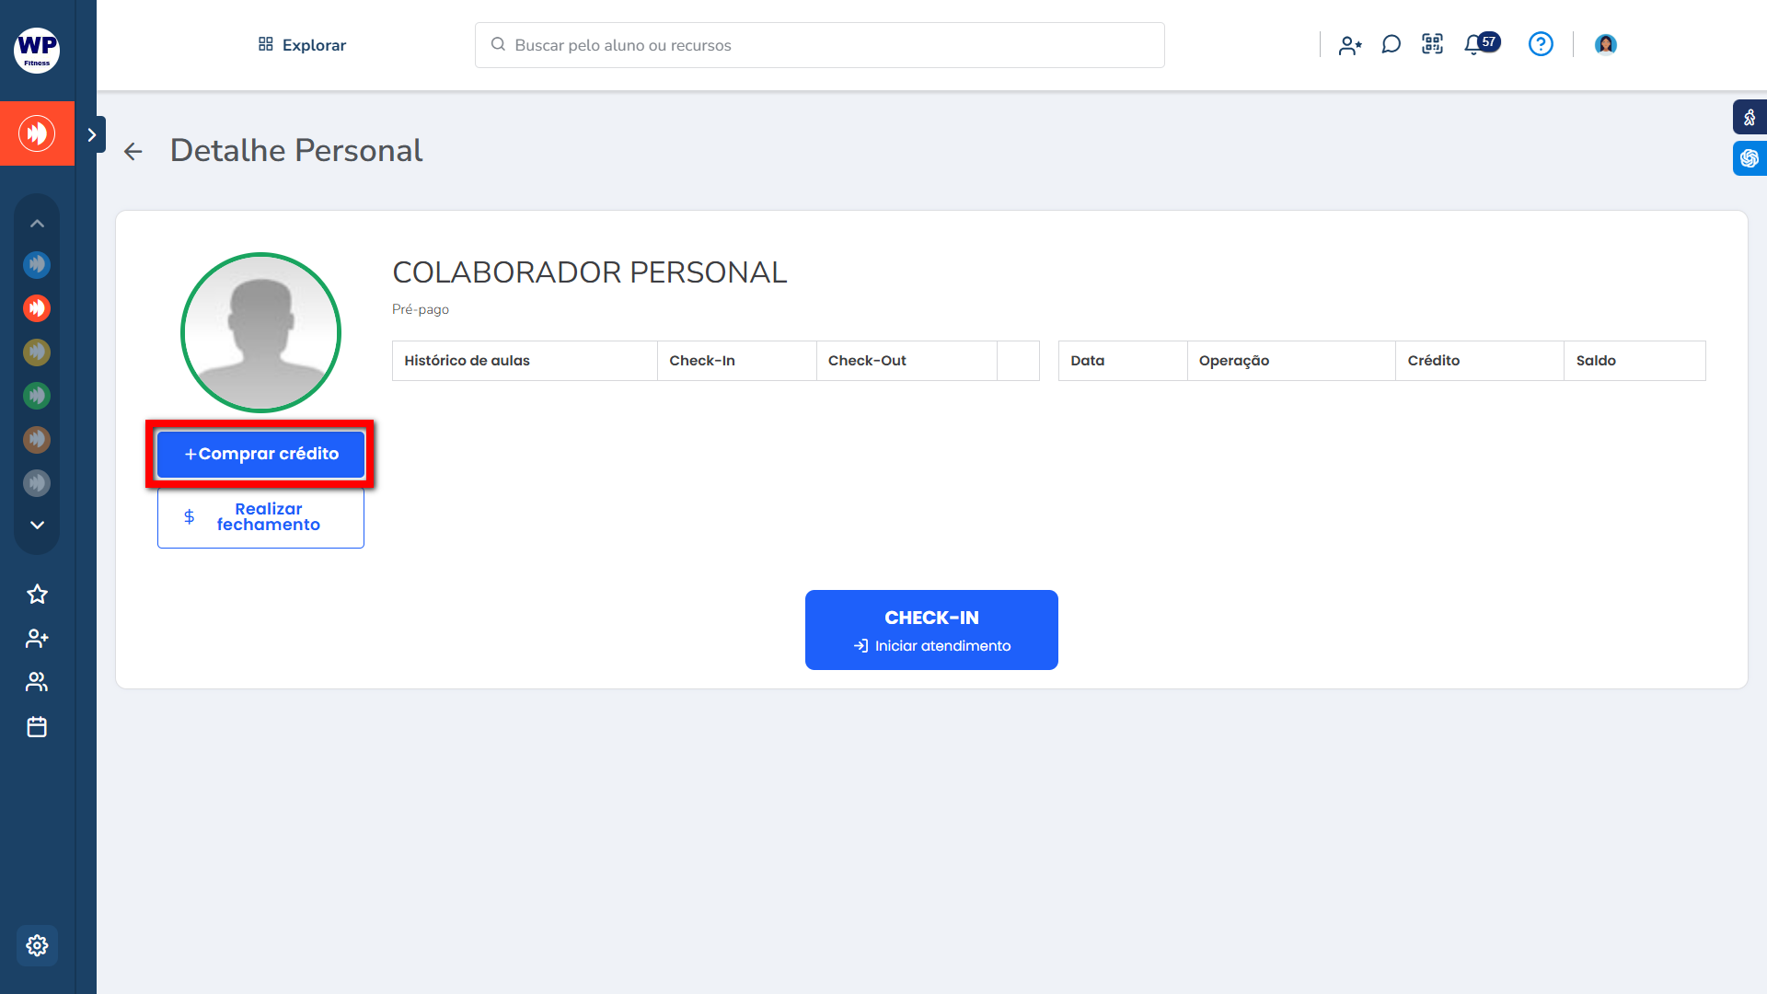Open user profile avatar menu
Image resolution: width=1767 pixels, height=994 pixels.
tap(1606, 44)
